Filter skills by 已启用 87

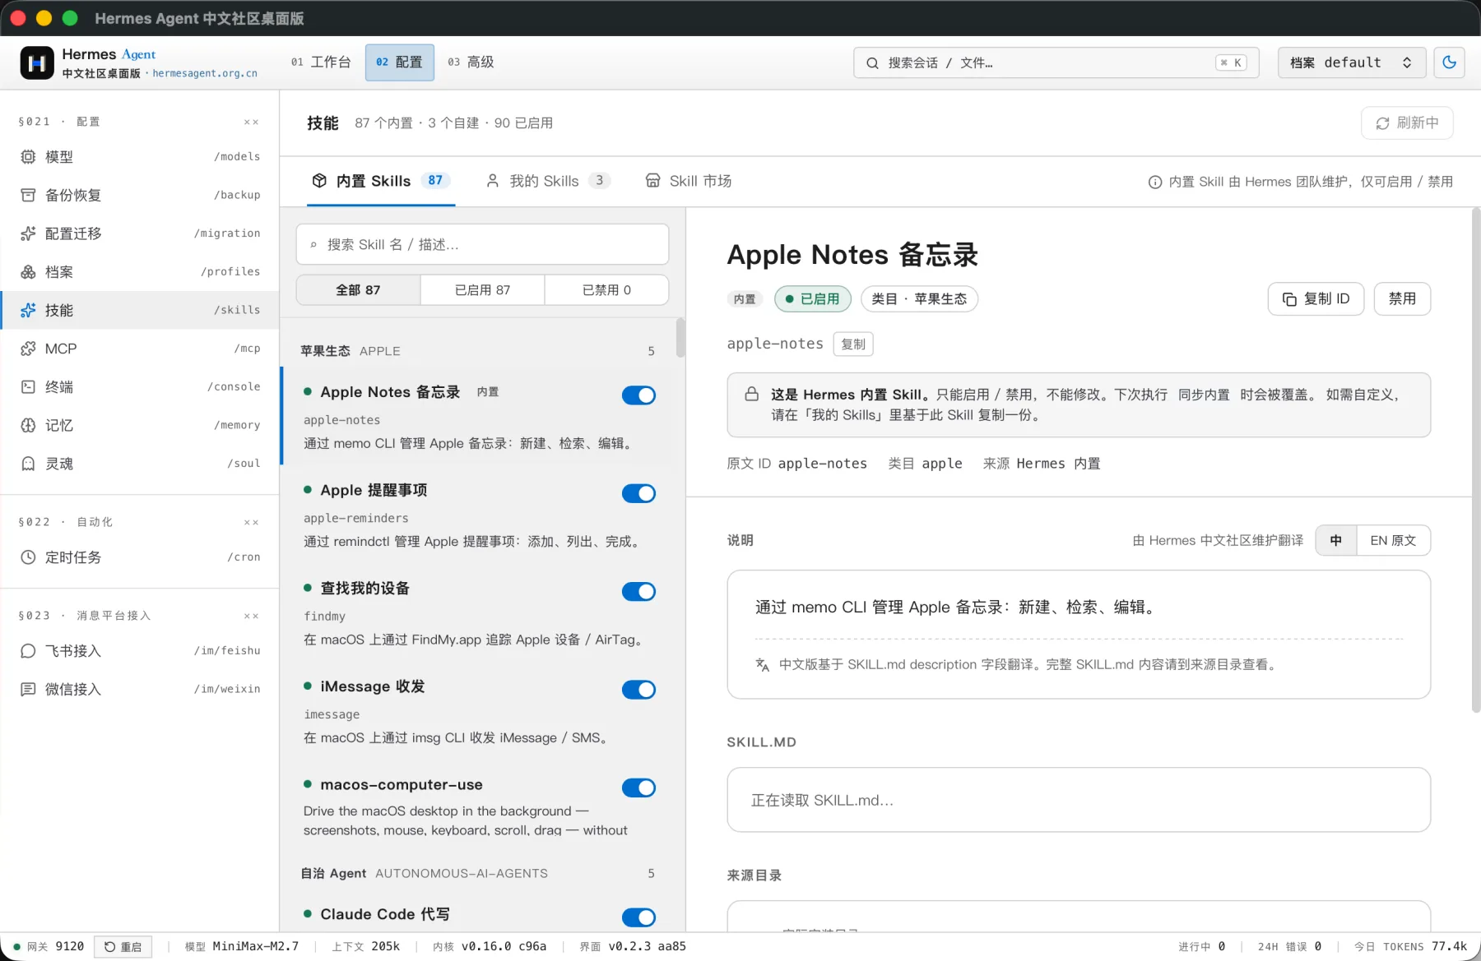click(x=482, y=289)
